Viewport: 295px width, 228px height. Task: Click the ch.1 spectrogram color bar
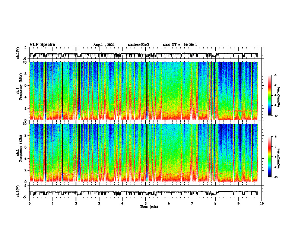tap(269, 95)
